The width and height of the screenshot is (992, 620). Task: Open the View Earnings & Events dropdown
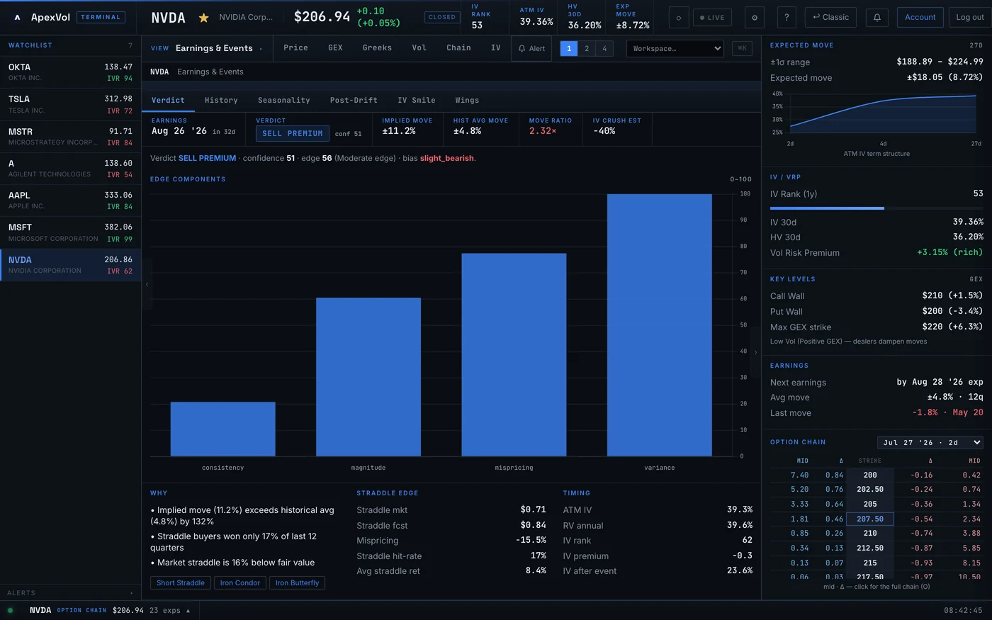[x=207, y=48]
